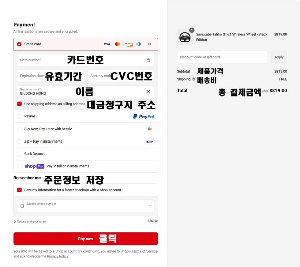Click the Total amount $819.00
Viewport: 300px width, 267px height.
278,90
